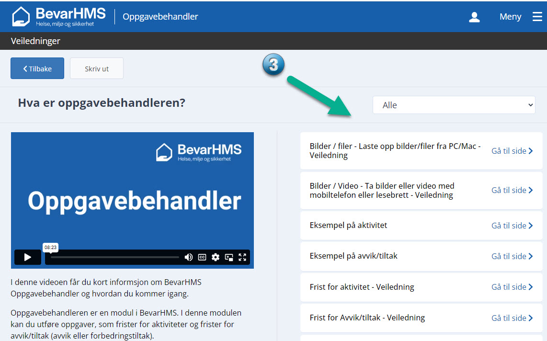Click the BevarHMS house logo

(x=21, y=17)
